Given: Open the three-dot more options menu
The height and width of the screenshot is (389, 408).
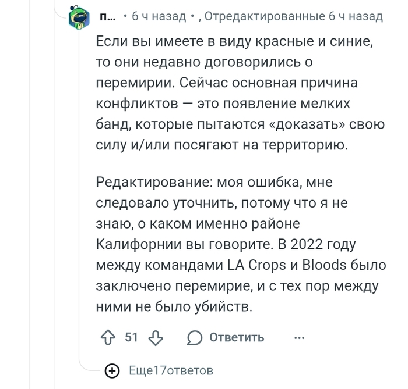Looking at the screenshot, I should [299, 337].
